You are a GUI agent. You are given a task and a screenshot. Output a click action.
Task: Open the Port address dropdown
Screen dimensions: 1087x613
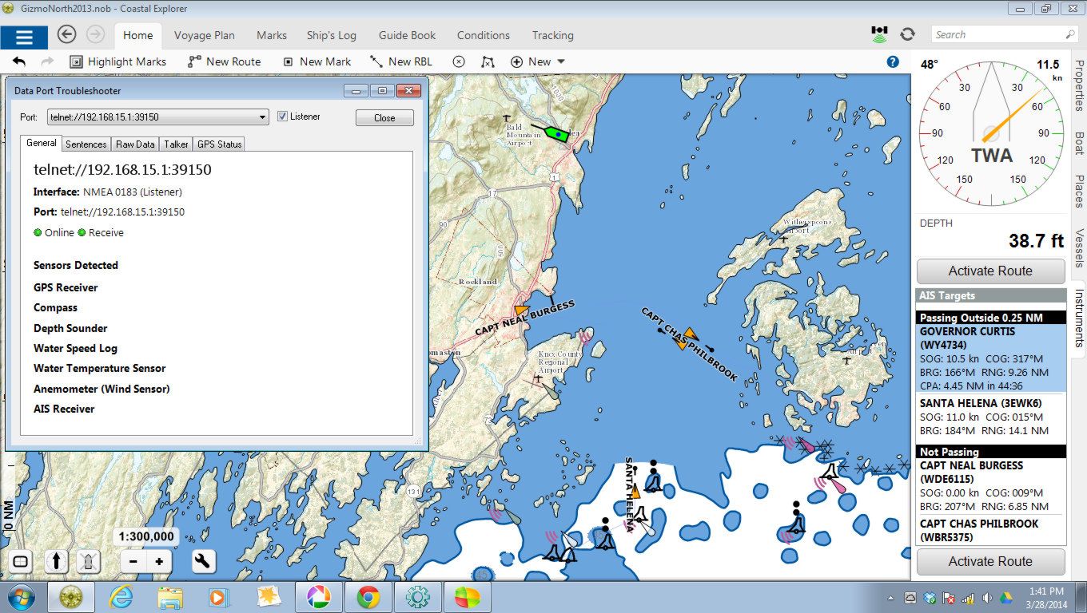pos(158,117)
